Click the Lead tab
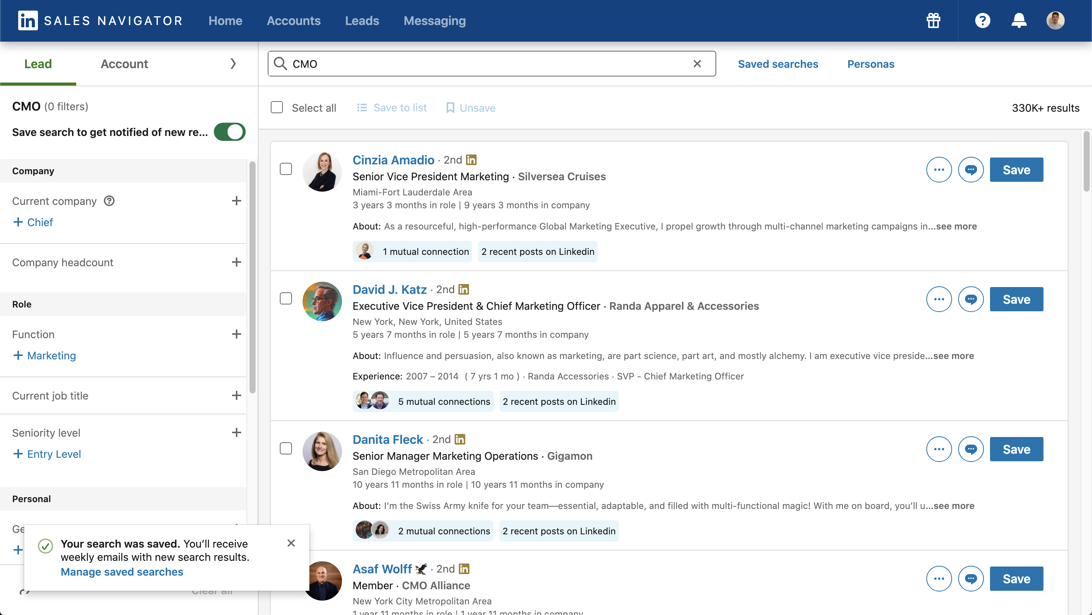The width and height of the screenshot is (1092, 615). pyautogui.click(x=38, y=64)
